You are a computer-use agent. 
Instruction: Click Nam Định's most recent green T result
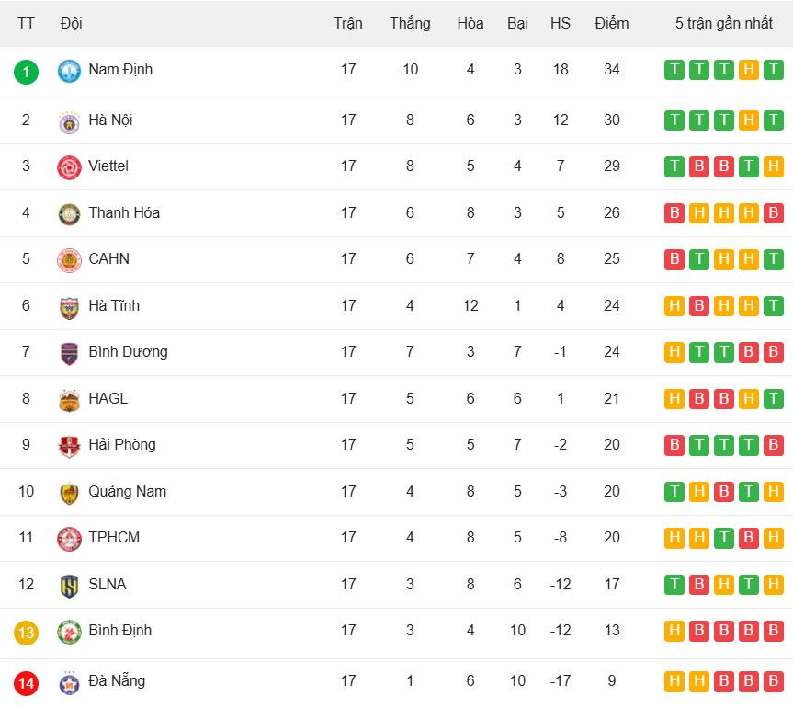point(773,70)
